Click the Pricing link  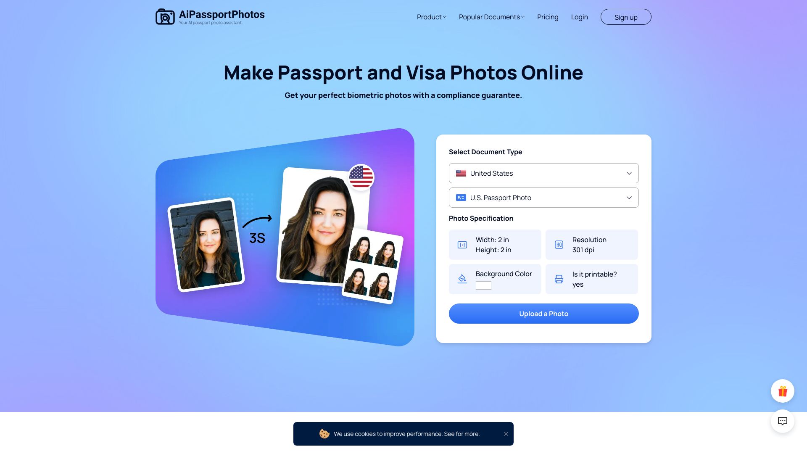tap(548, 17)
